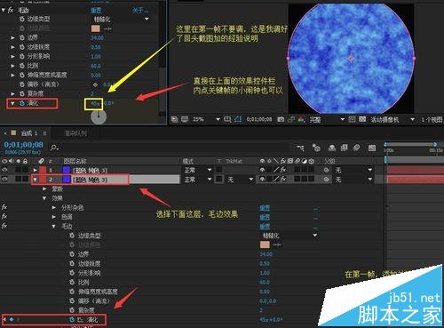Click the timeline stopwatch for 演化 property
The width and height of the screenshot is (444, 328).
pos(72,319)
